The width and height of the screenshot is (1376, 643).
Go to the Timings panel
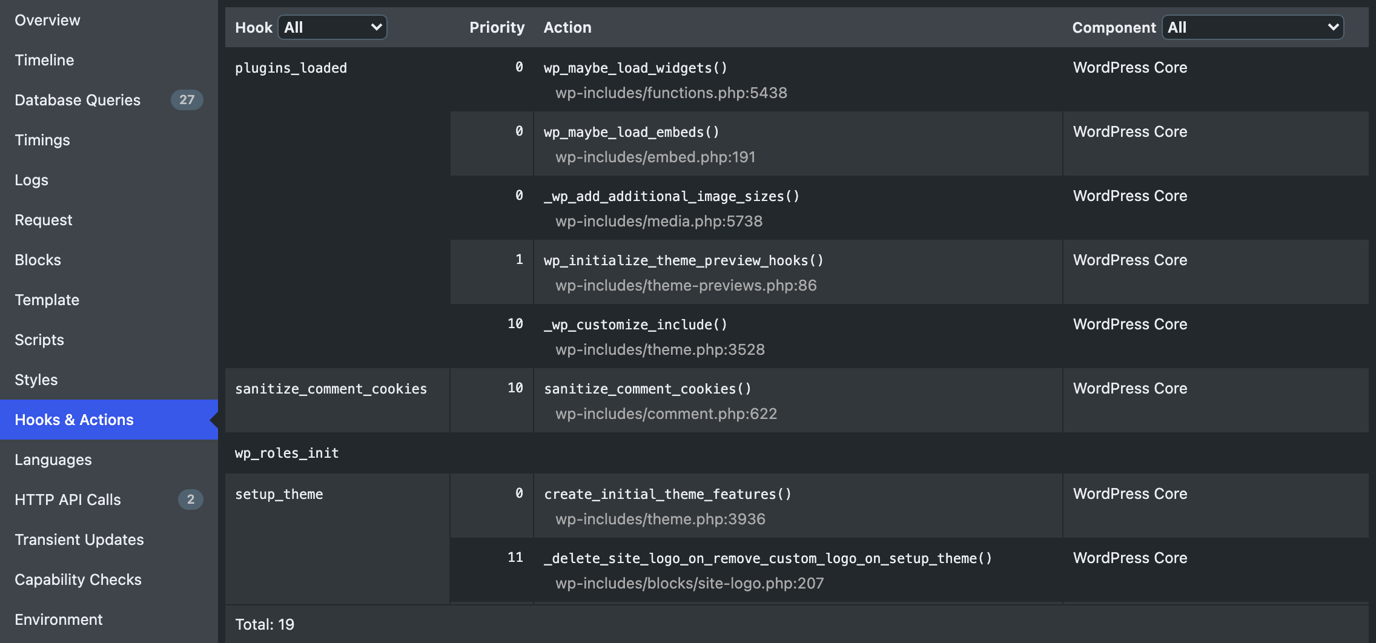42,140
